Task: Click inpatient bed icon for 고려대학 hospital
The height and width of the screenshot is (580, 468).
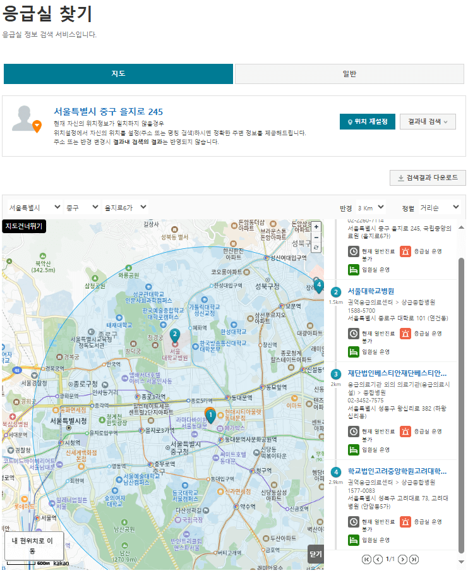Action: pos(354,540)
